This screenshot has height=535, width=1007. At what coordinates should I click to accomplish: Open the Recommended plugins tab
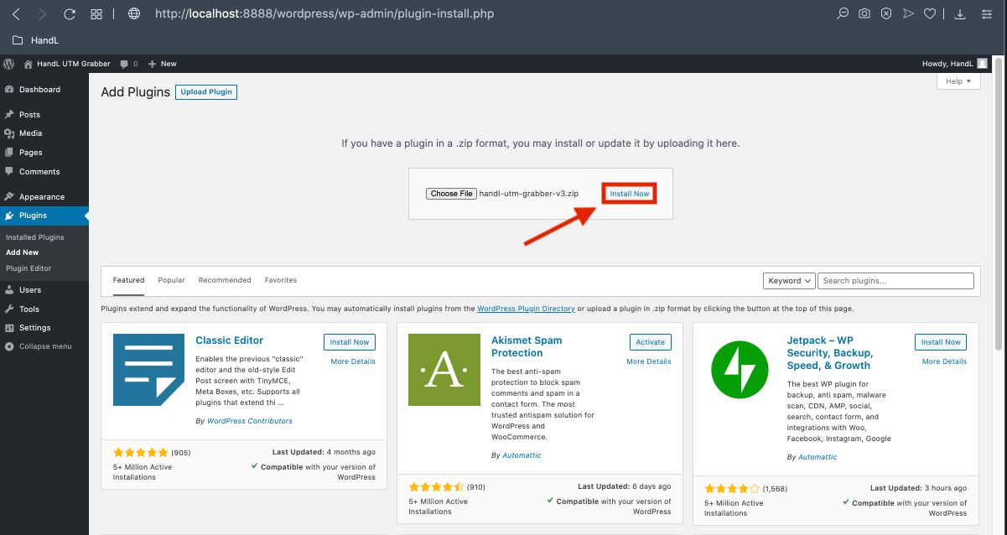click(x=225, y=280)
